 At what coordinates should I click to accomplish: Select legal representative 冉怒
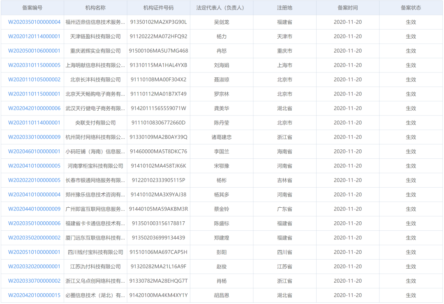222,51
